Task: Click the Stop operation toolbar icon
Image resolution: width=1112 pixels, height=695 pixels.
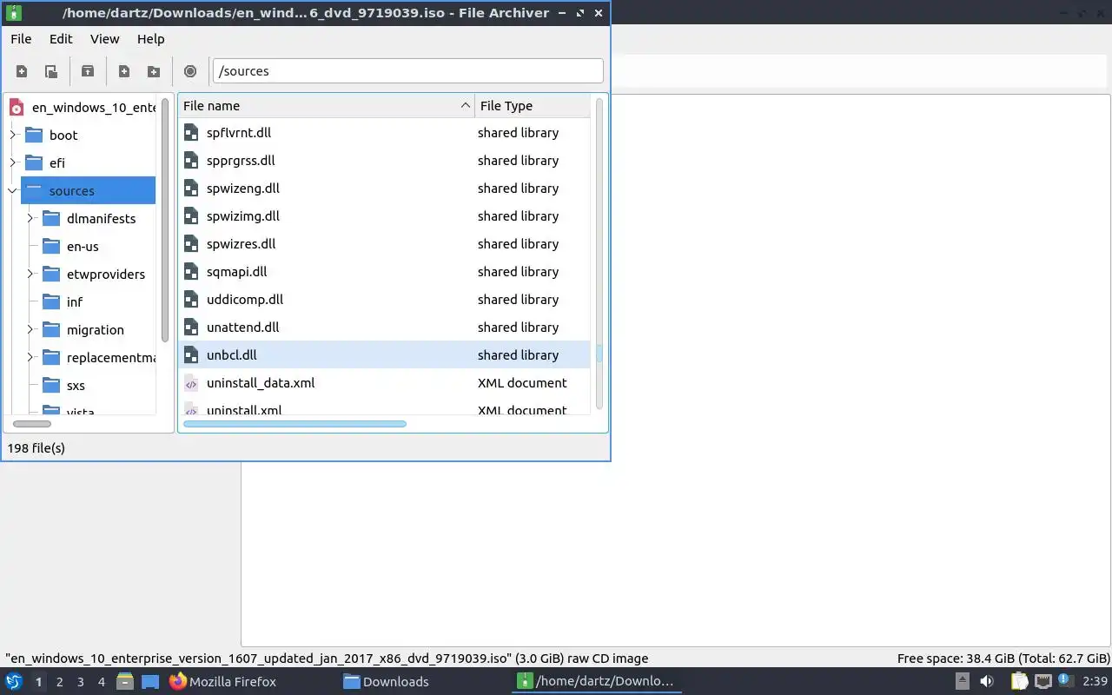Action: pyautogui.click(x=190, y=71)
